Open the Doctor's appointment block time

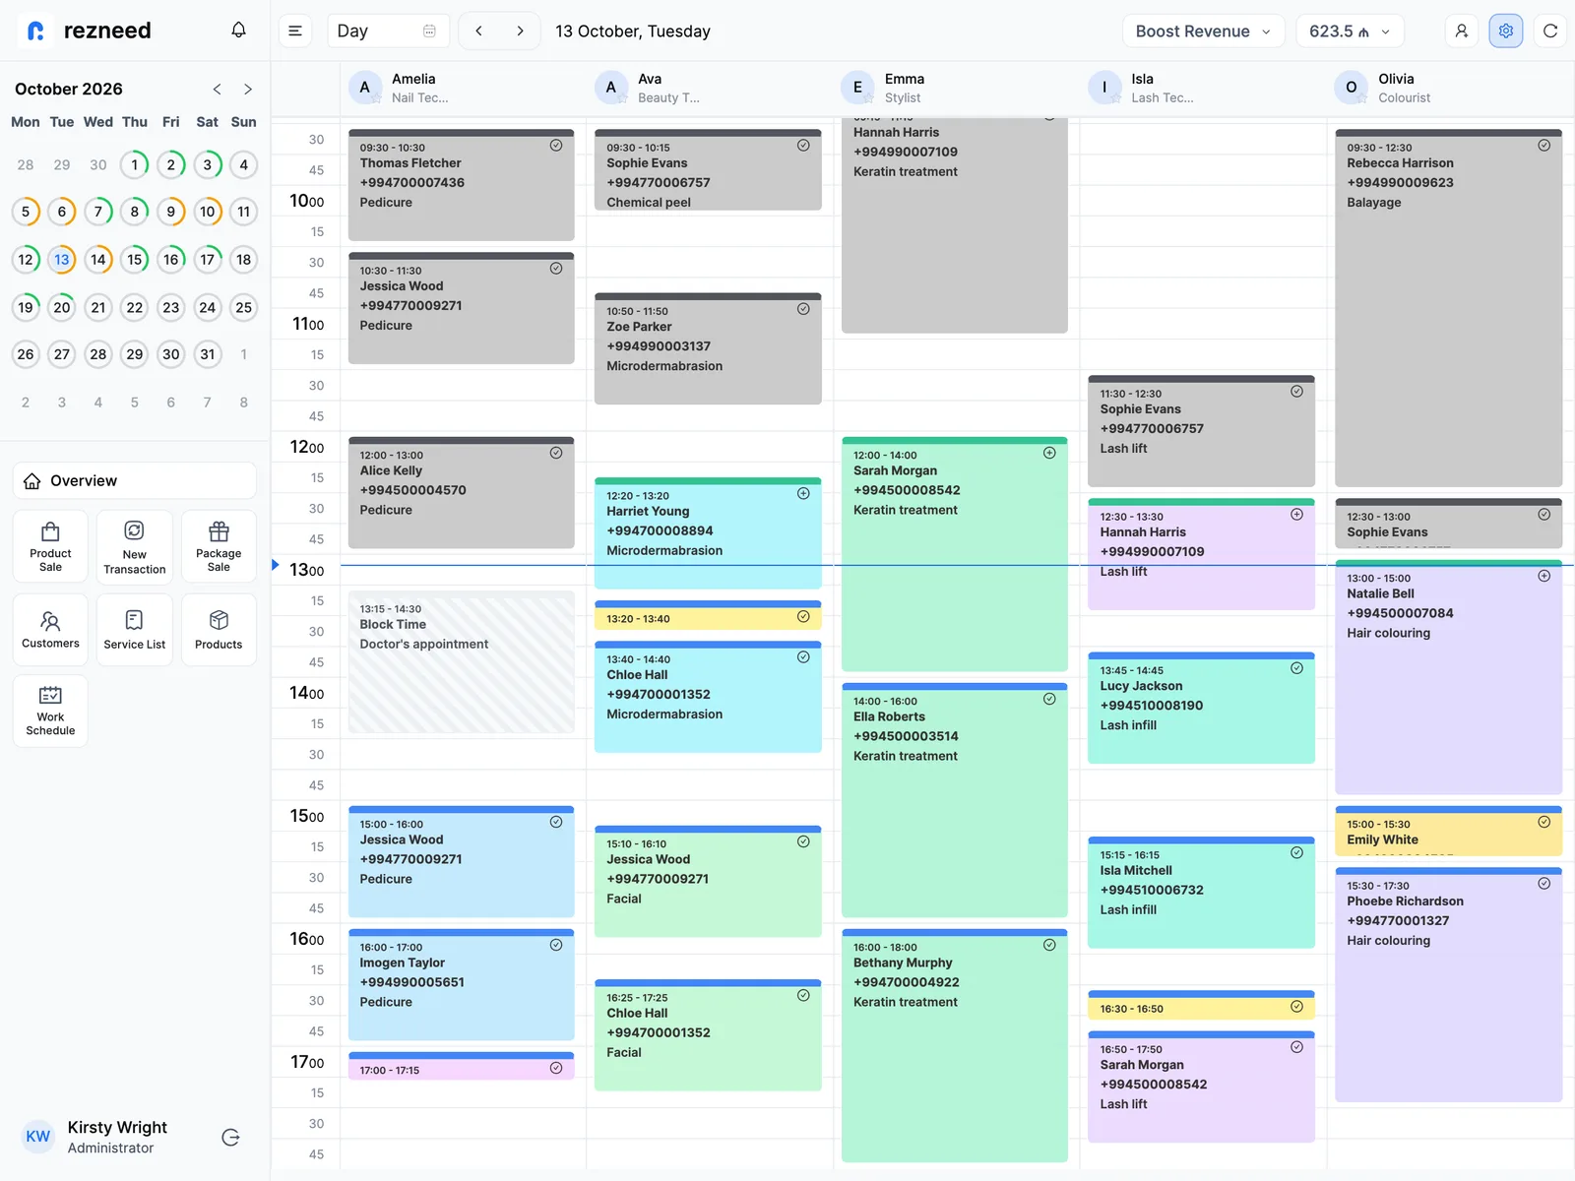click(x=462, y=661)
